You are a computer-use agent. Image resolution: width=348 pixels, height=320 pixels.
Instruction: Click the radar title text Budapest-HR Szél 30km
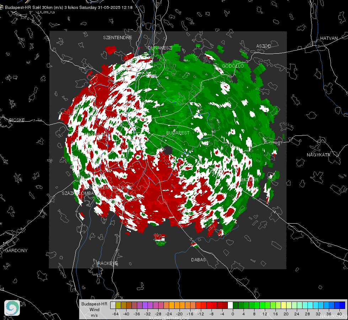point(29,7)
